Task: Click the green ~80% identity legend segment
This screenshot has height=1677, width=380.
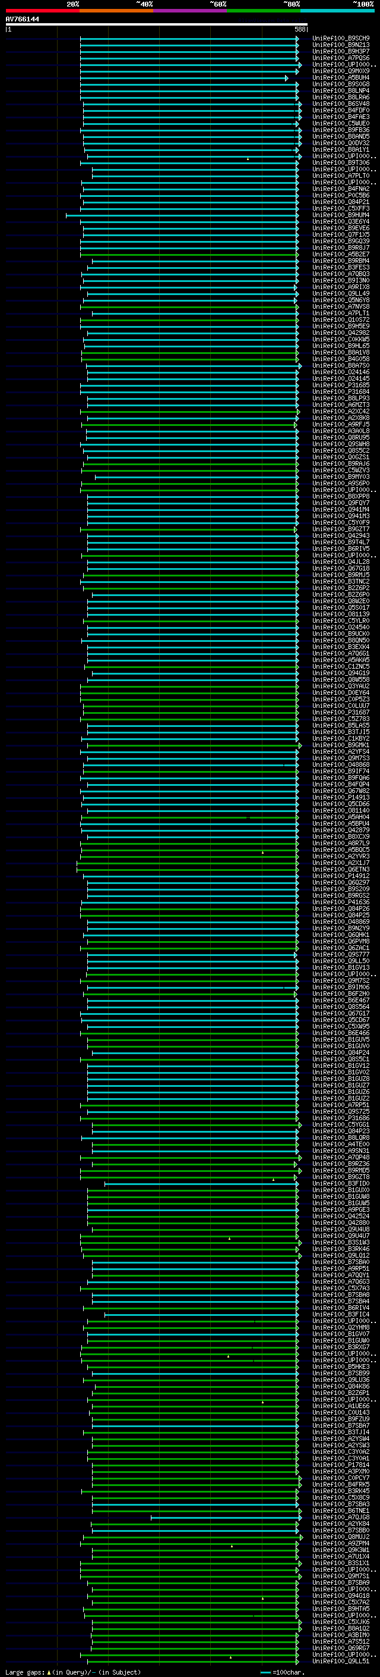Action: pyautogui.click(x=264, y=11)
